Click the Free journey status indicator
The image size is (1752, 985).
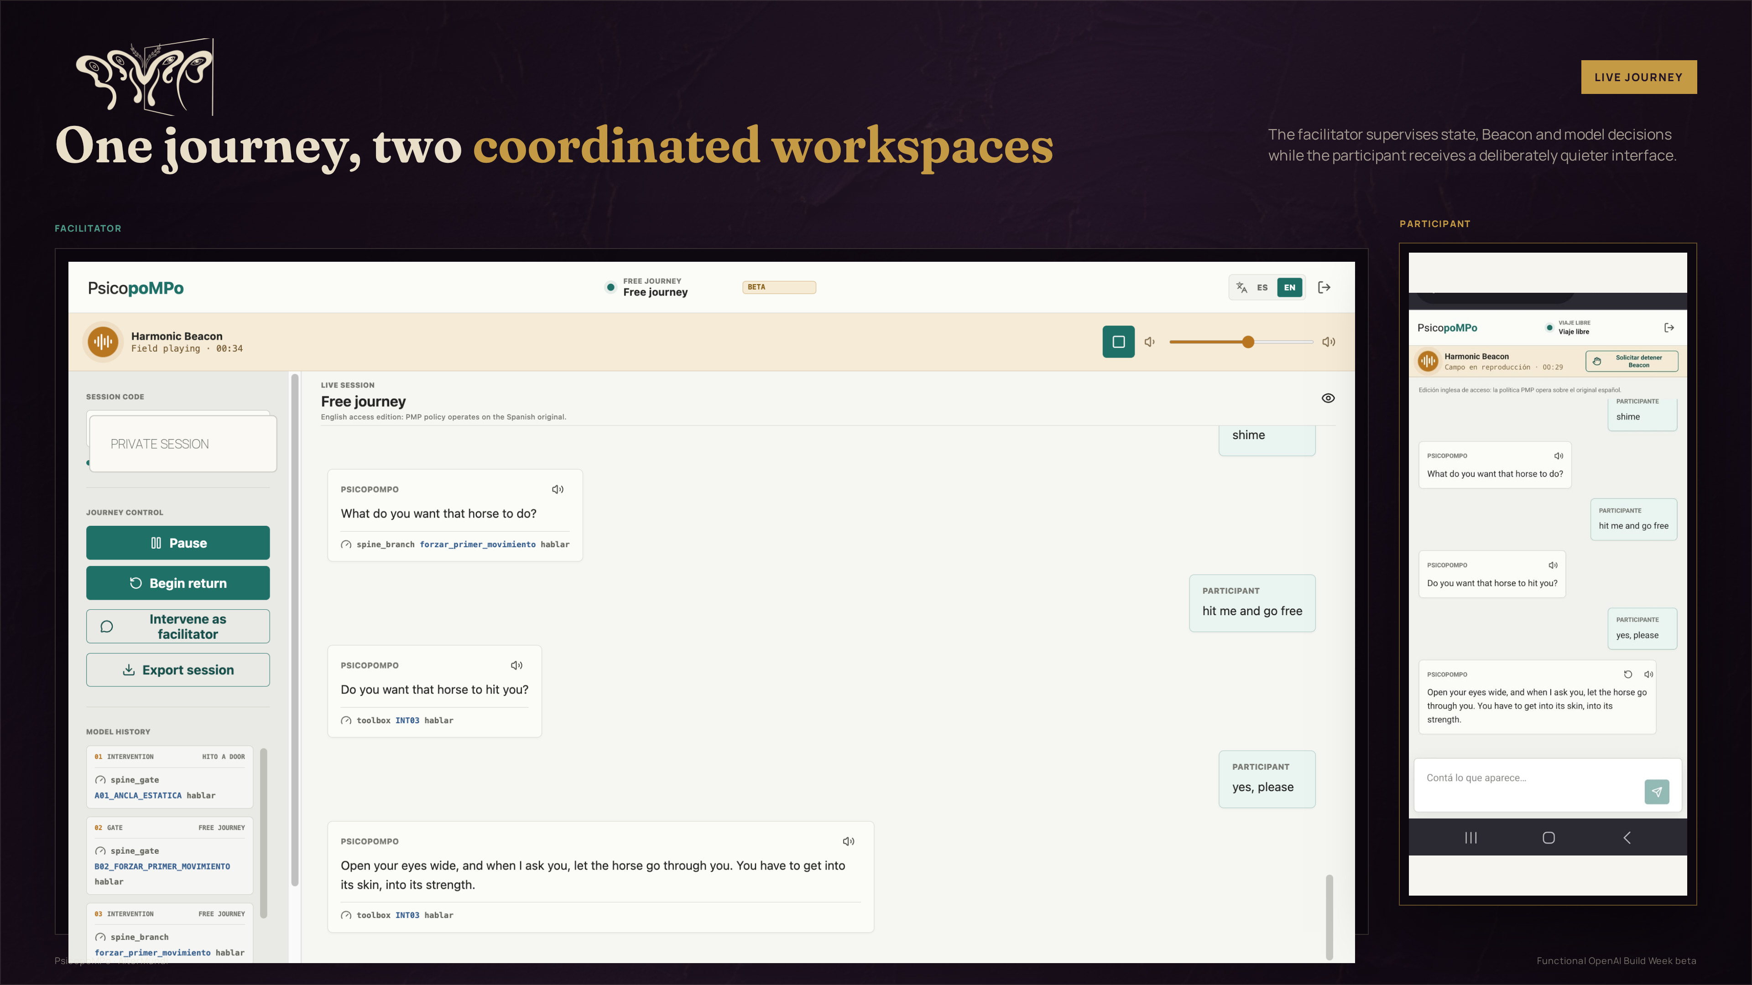646,287
